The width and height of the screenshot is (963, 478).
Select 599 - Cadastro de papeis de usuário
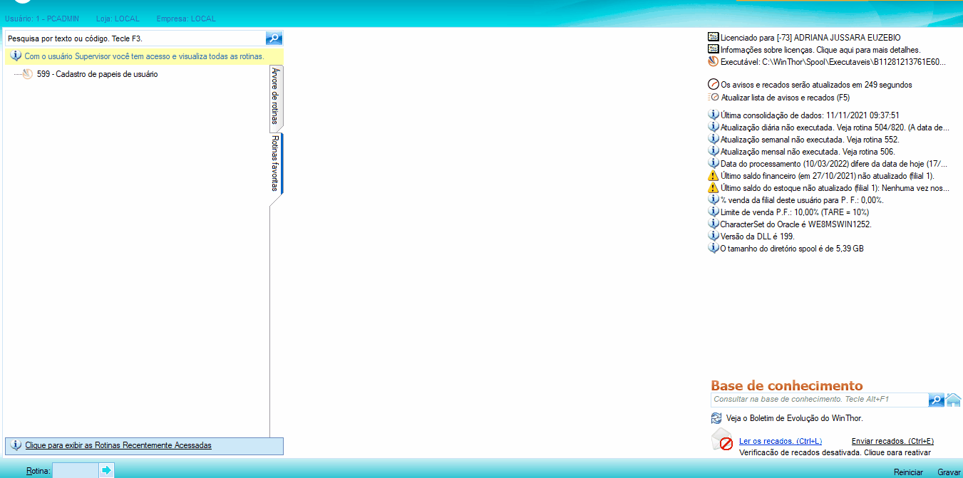click(x=98, y=74)
